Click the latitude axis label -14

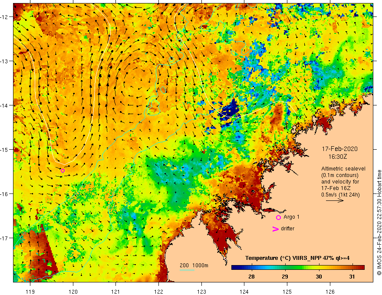[4, 105]
